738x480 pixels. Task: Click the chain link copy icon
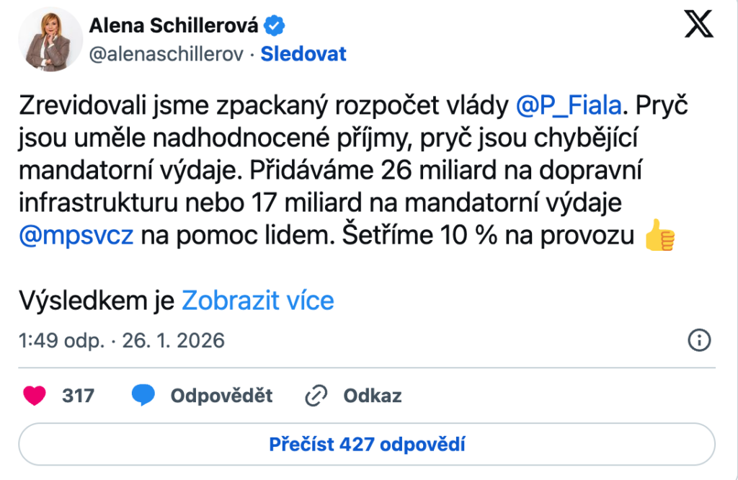pos(316,395)
